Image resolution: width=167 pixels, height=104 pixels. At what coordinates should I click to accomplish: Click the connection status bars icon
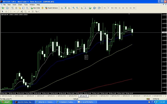(x=148, y=99)
